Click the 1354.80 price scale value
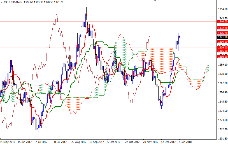Image resolution: width=228 pixels, height=144 pixels. (x=222, y=9)
